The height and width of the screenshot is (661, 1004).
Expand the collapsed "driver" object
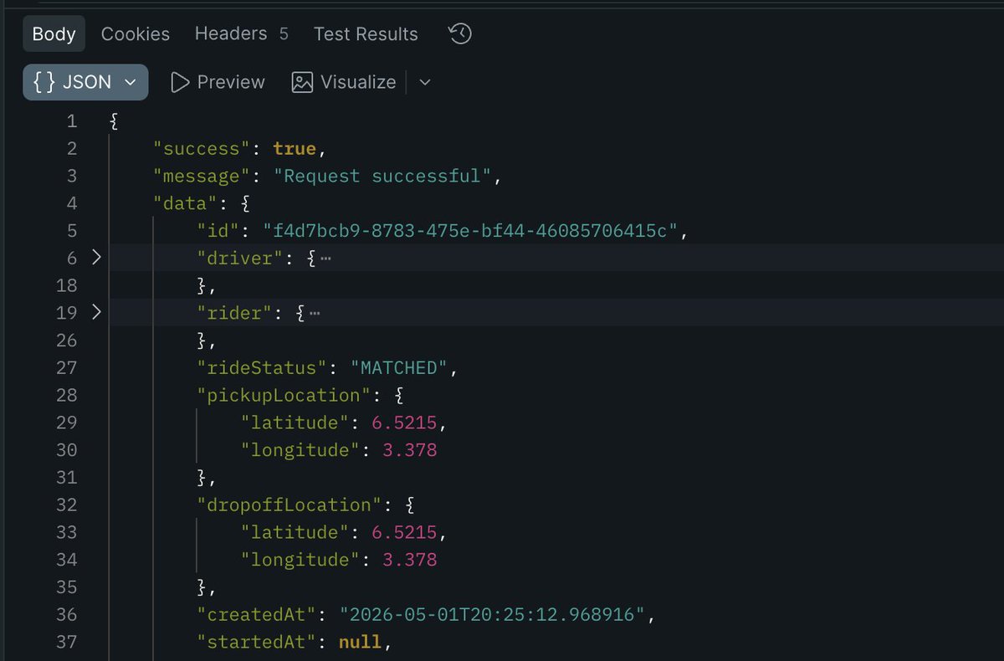coord(95,258)
